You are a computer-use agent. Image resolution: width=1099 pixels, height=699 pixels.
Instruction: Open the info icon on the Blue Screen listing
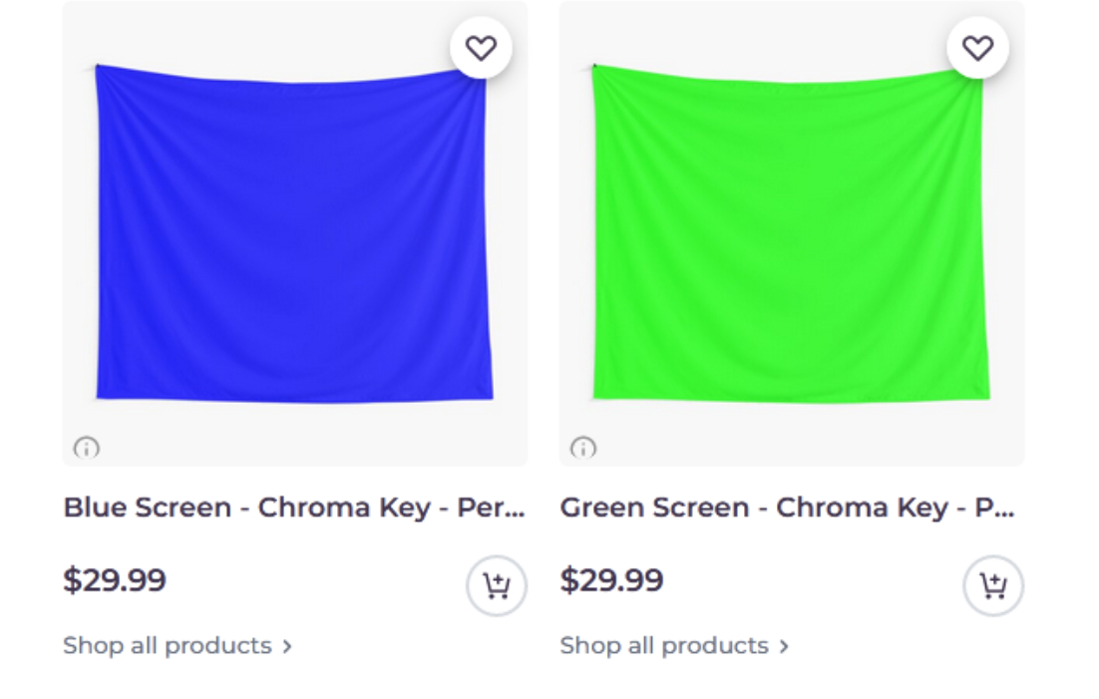(86, 449)
